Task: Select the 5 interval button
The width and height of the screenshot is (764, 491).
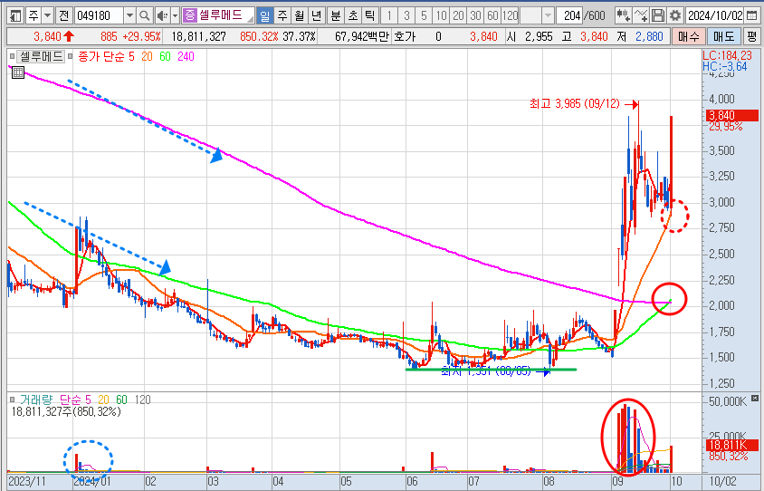Action: click(424, 16)
